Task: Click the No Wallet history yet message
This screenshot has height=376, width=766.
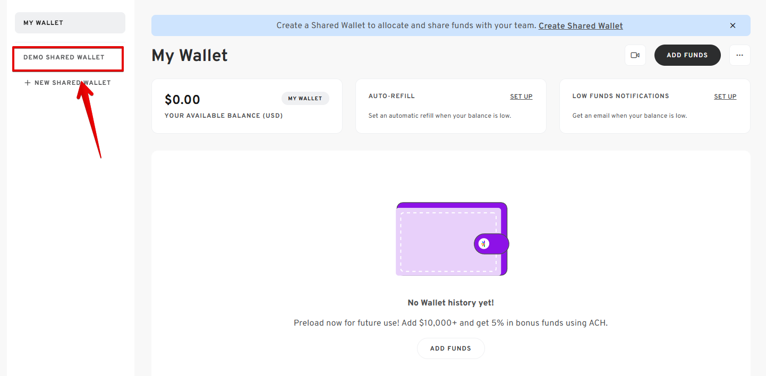Action: (x=450, y=303)
